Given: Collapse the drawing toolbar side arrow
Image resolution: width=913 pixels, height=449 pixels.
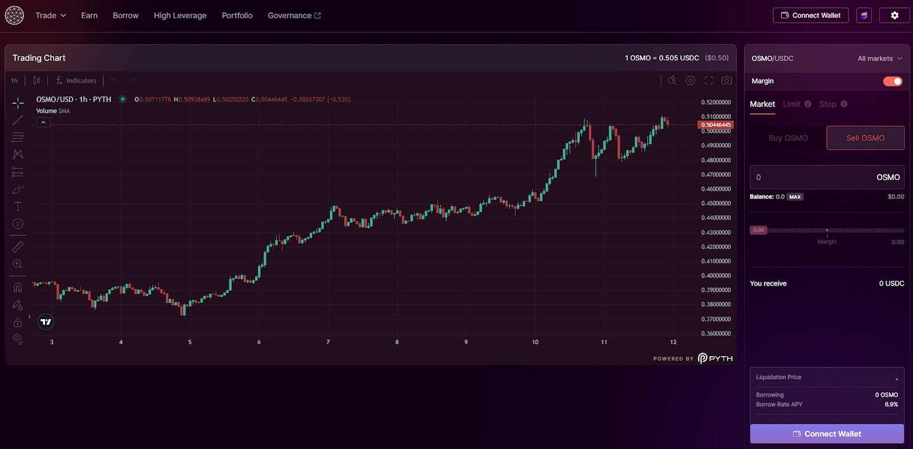Looking at the screenshot, I should pyautogui.click(x=30, y=317).
